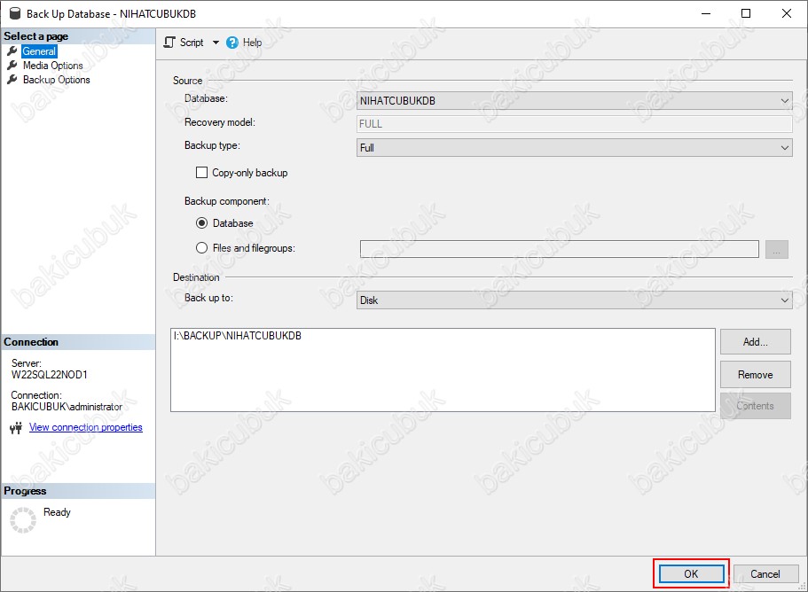Open the Backup Options page

(x=56, y=80)
